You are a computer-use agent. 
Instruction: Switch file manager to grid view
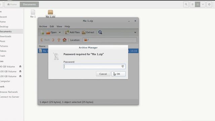[x=198, y=4]
